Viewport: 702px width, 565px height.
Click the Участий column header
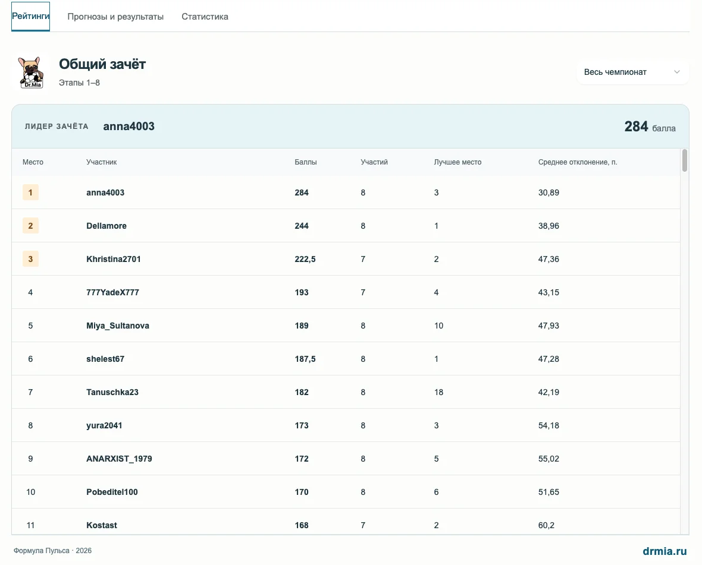[374, 162]
